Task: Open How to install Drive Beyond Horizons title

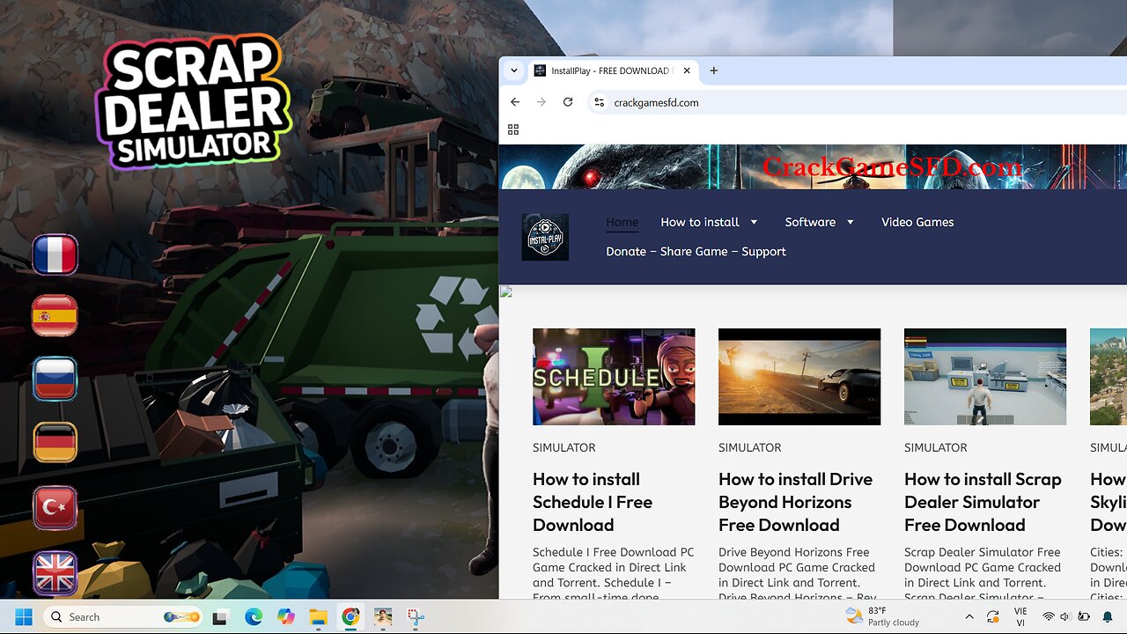Action: pyautogui.click(x=796, y=502)
